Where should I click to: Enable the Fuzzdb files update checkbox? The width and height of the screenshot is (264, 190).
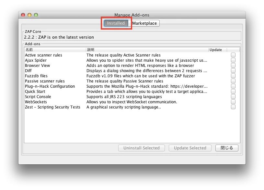[x=233, y=76]
